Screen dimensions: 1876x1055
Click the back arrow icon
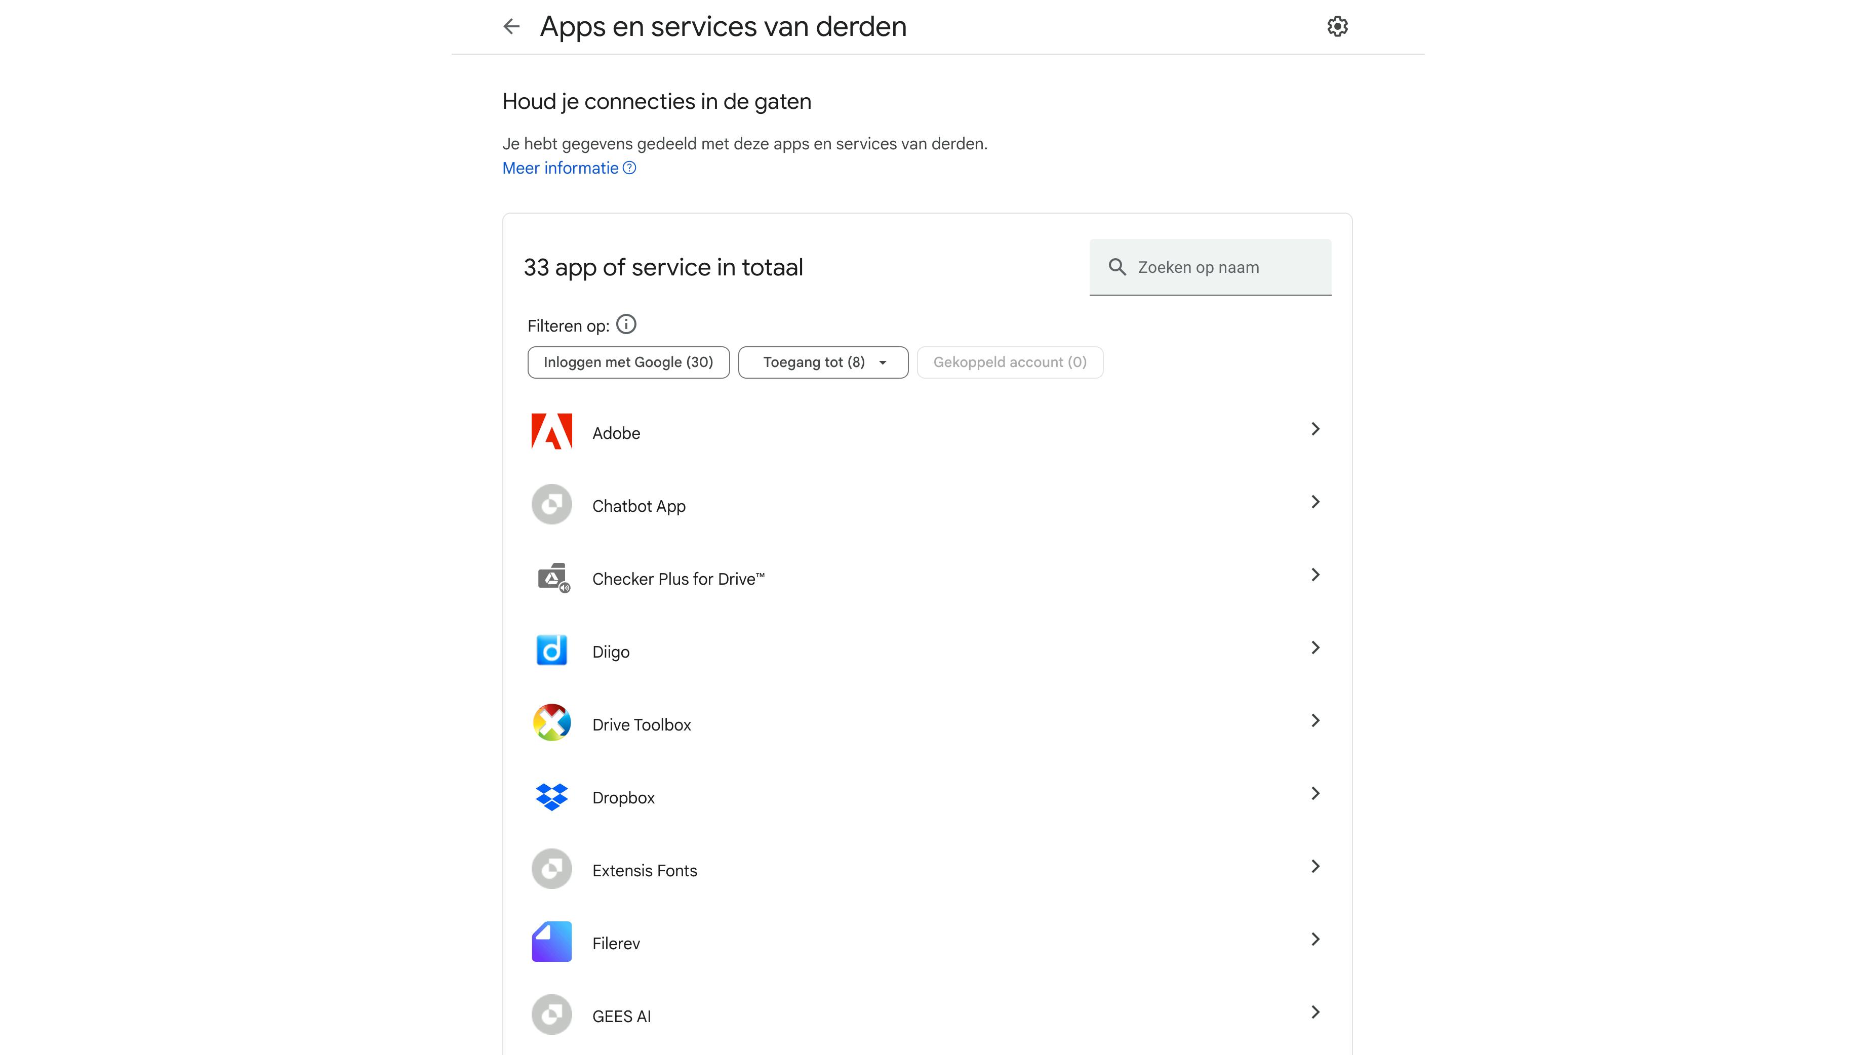tap(511, 27)
